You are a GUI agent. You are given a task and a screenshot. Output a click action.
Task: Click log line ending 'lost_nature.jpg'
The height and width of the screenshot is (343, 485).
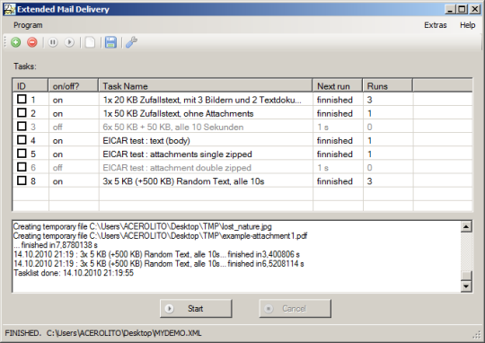click(143, 226)
